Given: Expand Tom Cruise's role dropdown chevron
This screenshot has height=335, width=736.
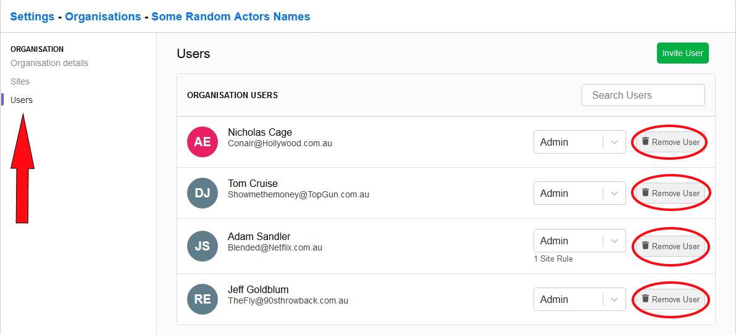Looking at the screenshot, I should (x=614, y=193).
